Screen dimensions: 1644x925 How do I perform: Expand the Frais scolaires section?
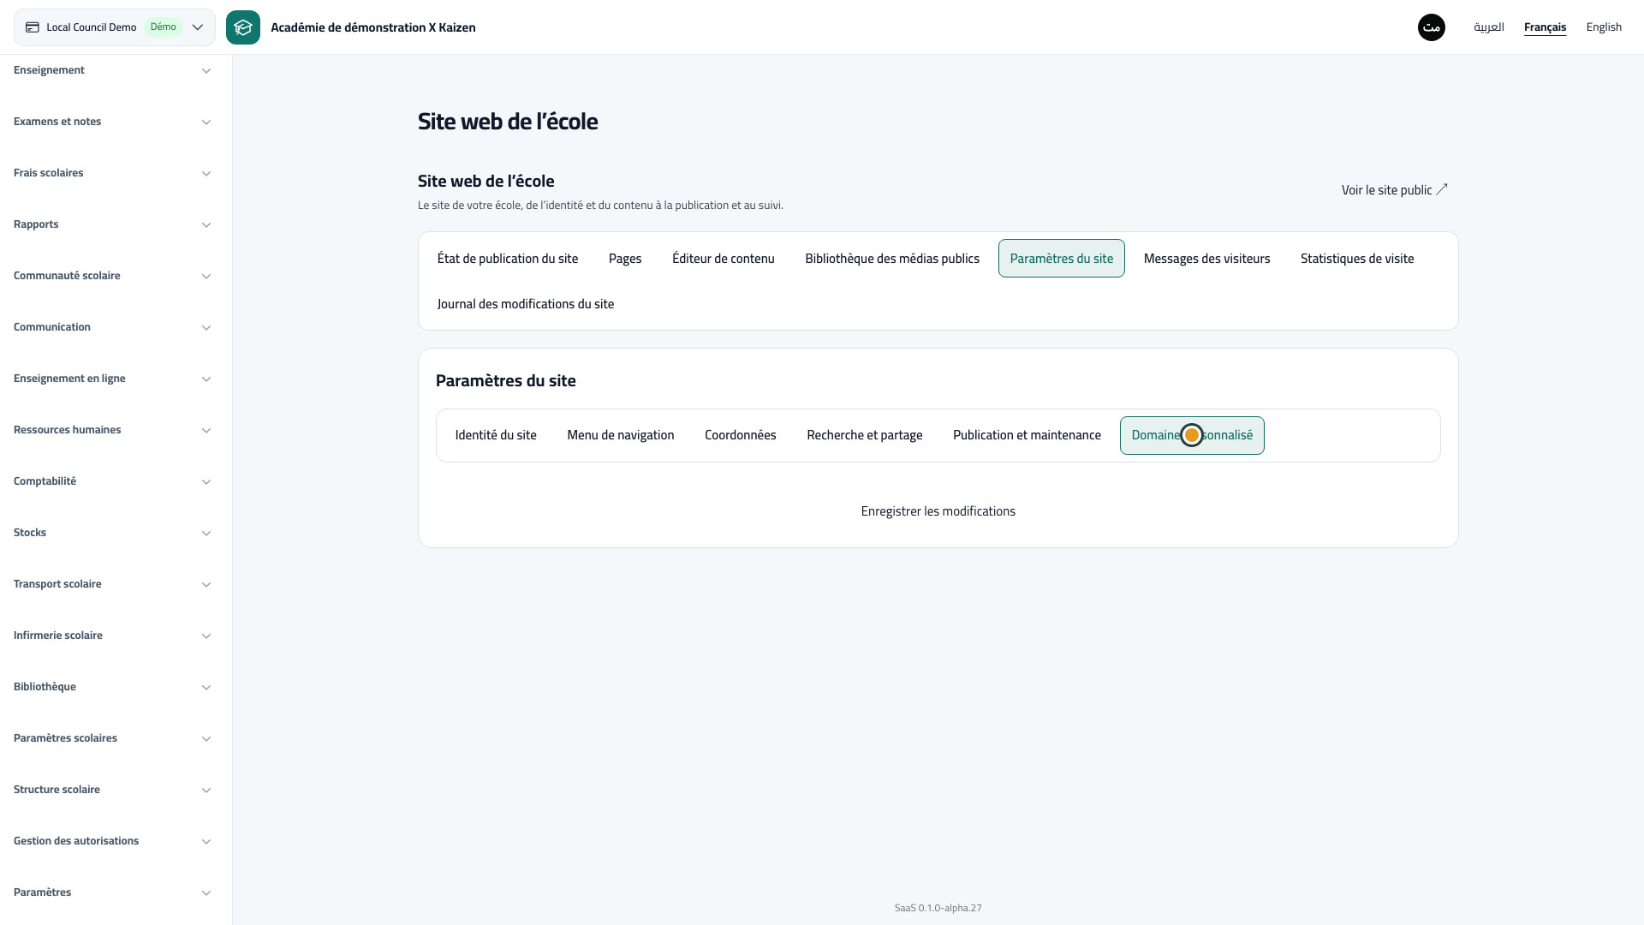click(x=112, y=173)
